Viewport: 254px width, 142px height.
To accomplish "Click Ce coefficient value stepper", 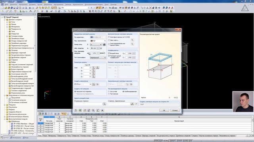I will click(134, 53).
